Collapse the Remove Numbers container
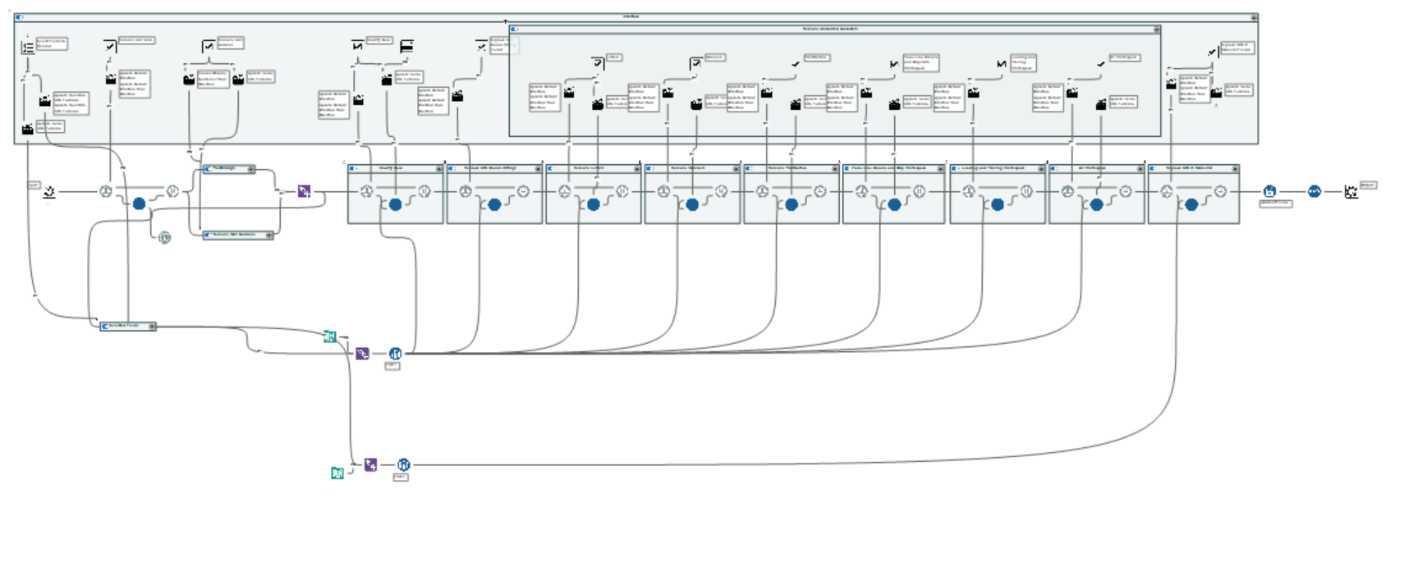This screenshot has width=1404, height=585. coord(736,168)
